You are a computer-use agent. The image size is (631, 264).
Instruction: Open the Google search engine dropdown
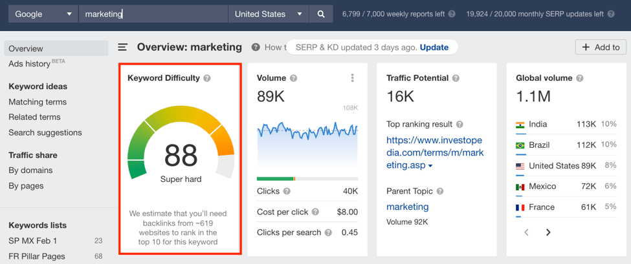(43, 14)
